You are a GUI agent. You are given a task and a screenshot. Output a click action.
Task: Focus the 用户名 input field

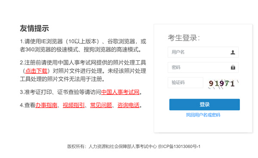point(203,52)
